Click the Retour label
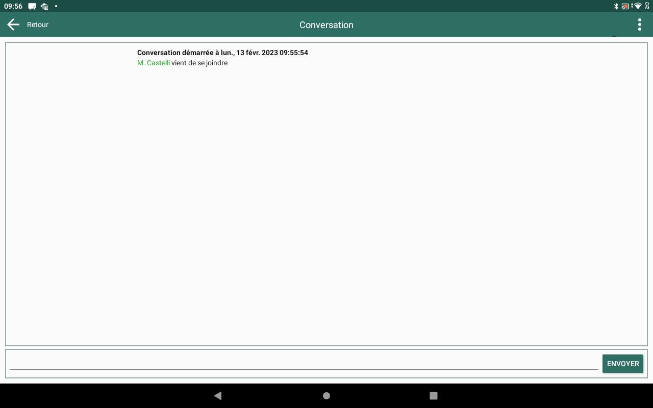This screenshot has height=408, width=653. click(38, 24)
